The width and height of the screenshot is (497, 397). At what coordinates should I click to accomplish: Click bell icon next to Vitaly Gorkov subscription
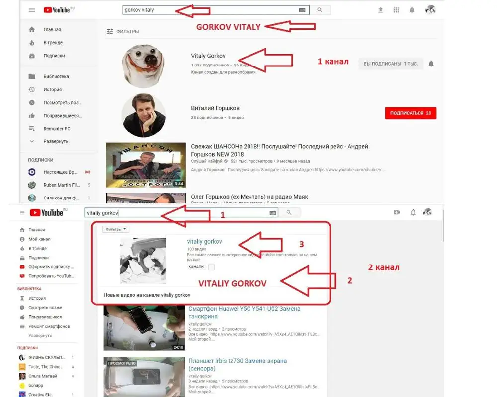point(431,64)
